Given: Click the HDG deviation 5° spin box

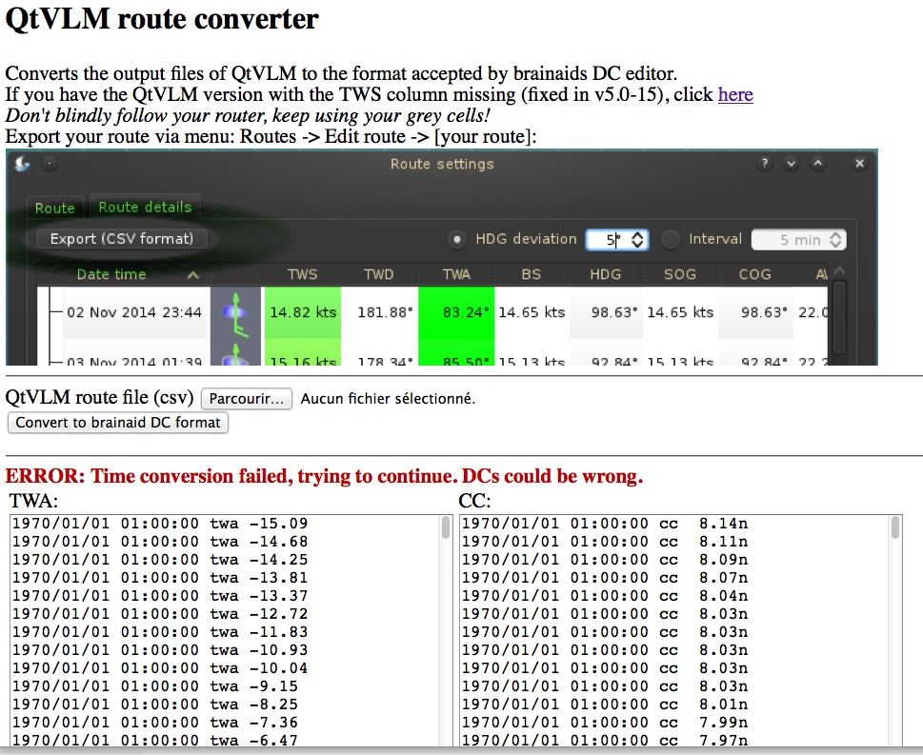Looking at the screenshot, I should [617, 240].
